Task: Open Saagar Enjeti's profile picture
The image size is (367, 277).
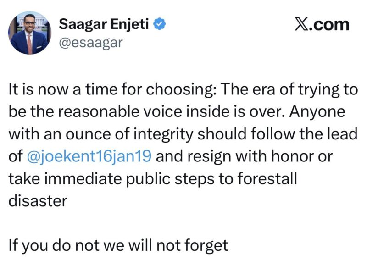Action: pyautogui.click(x=28, y=34)
